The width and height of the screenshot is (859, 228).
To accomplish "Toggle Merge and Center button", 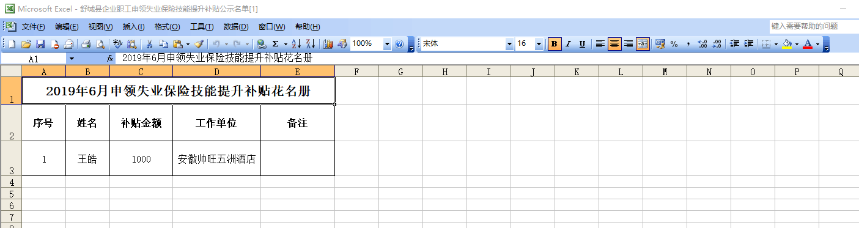I will click(x=643, y=44).
